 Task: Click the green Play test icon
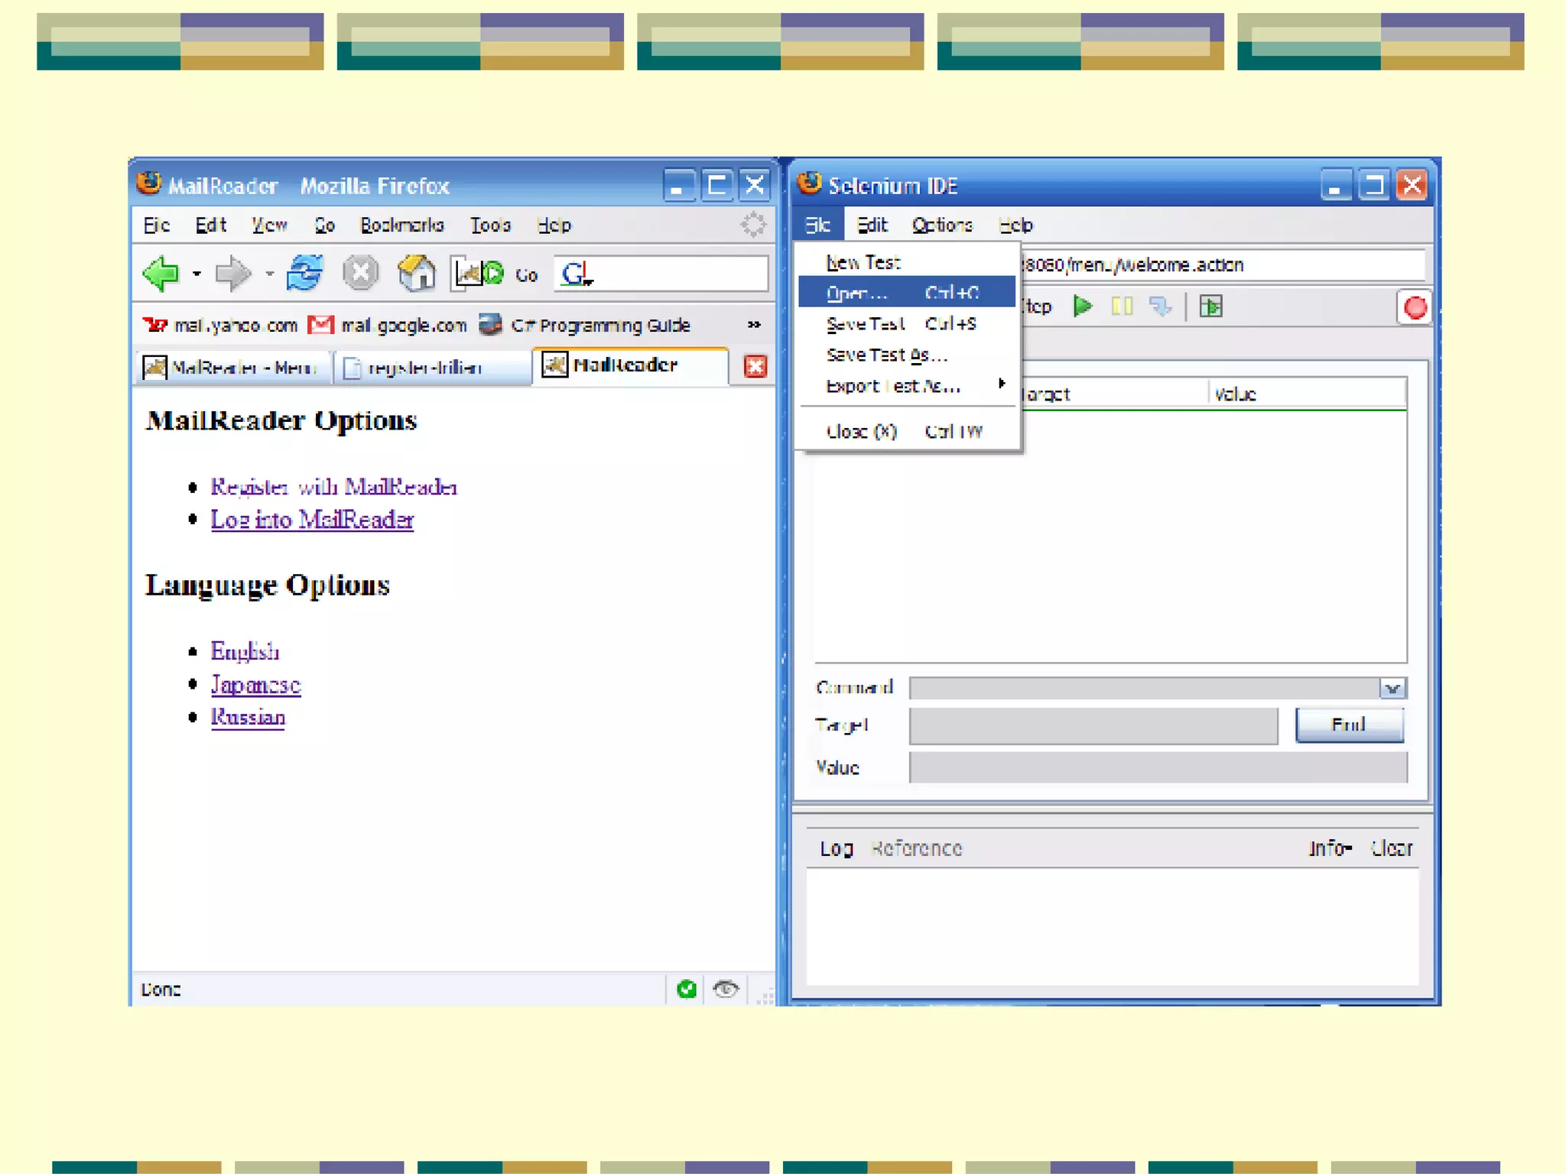[1083, 306]
